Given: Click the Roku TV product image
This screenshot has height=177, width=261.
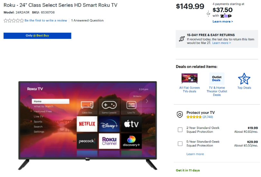Looking at the screenshot, I should [88, 125].
